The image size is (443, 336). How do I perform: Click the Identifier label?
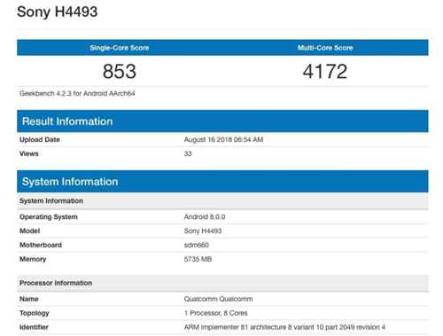coord(34,327)
